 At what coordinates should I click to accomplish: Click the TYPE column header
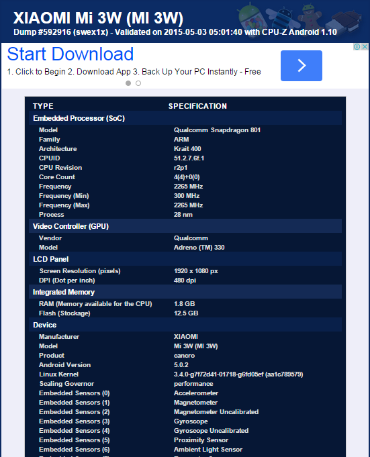coord(43,106)
